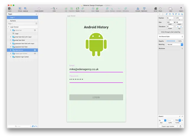Expand the password text field group
Image resolution: width=191 pixels, height=138 pixels.
11,47
